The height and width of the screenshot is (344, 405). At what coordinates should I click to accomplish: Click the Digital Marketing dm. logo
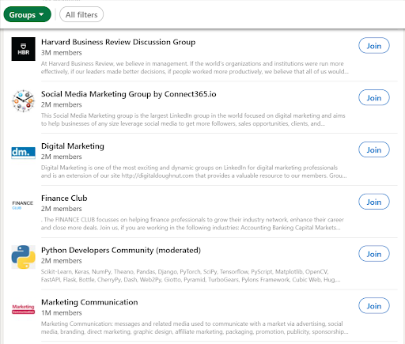(23, 153)
